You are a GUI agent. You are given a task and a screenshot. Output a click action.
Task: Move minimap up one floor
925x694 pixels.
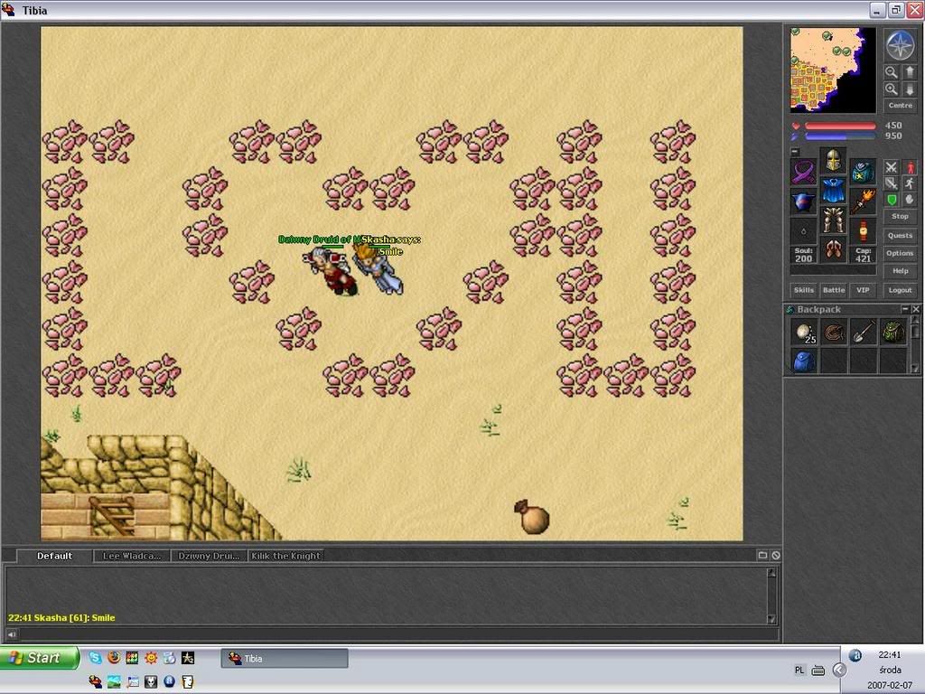909,72
